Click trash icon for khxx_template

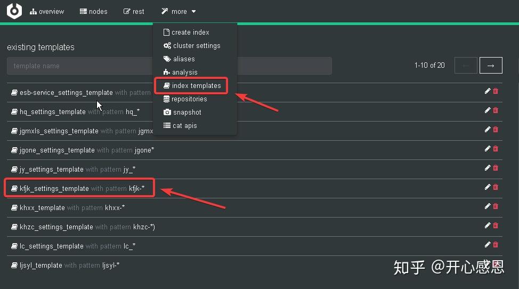point(496,206)
